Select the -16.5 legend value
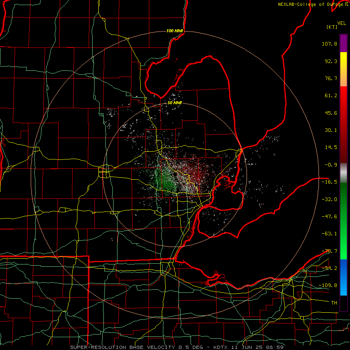Viewport: 350px width, 350px height. coord(329,182)
